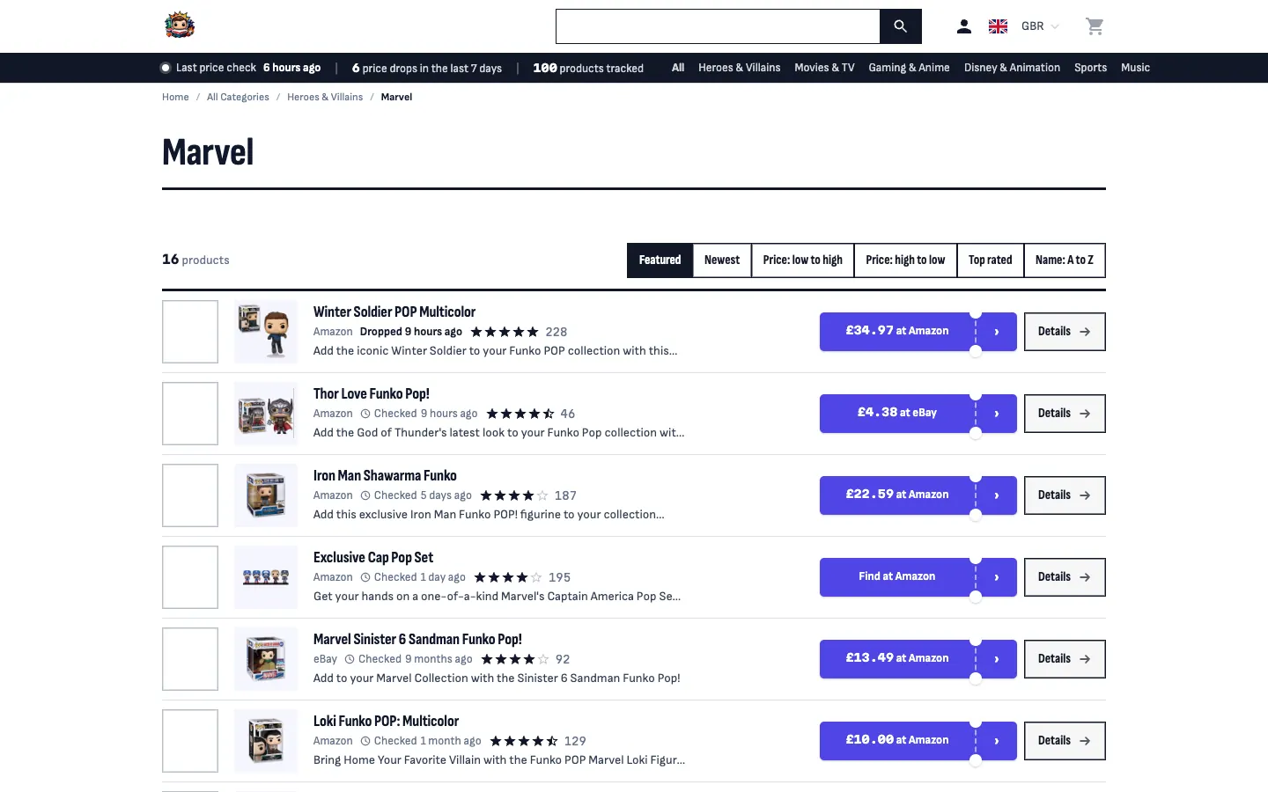View Details for Iron Man Shawarma
This screenshot has width=1268, height=792.
[x=1065, y=495]
